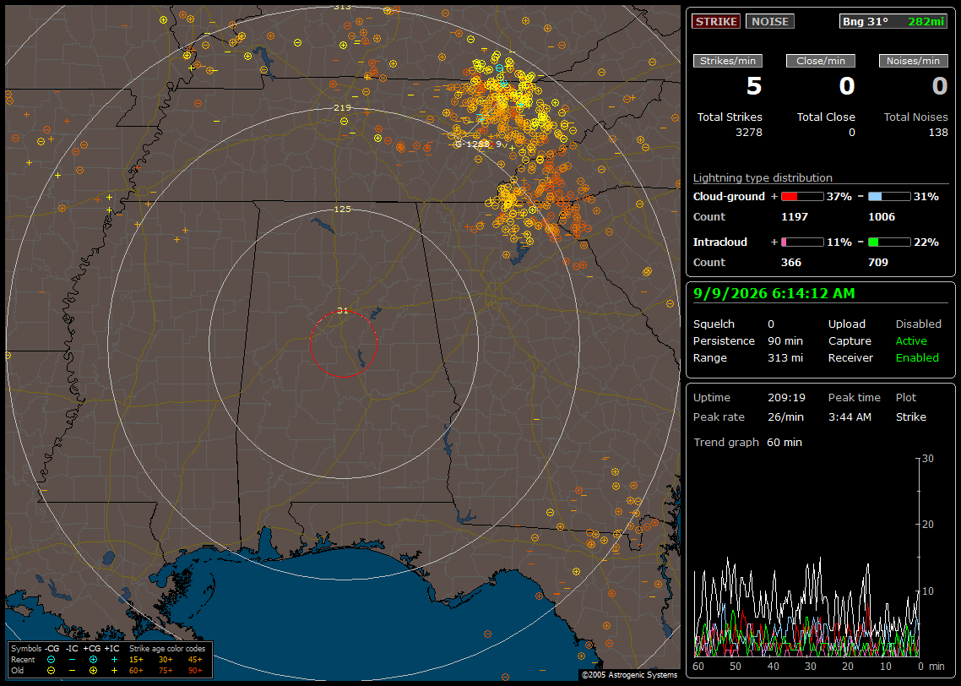961x686 pixels.
Task: Select the Close/min label button
Action: (821, 61)
